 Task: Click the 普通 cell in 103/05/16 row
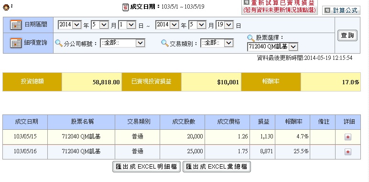click(138, 151)
